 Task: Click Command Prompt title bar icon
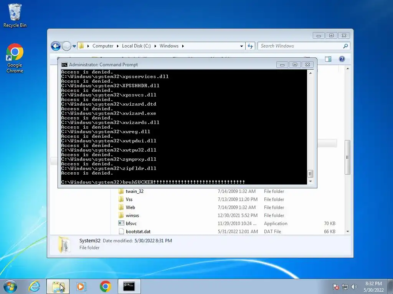pyautogui.click(x=64, y=65)
